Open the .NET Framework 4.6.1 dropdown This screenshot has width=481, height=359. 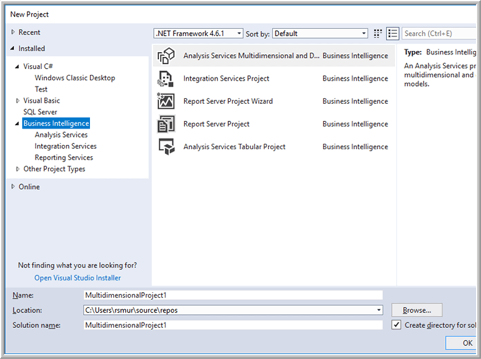point(198,33)
